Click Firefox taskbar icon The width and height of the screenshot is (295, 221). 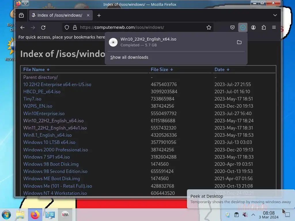(35, 215)
